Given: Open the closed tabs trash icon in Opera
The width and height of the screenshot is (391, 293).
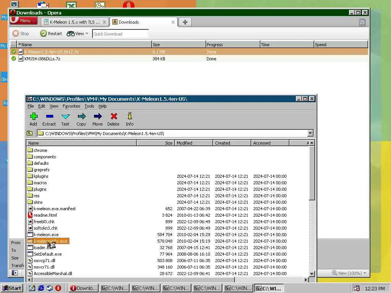Looking at the screenshot, I should click(x=362, y=23).
